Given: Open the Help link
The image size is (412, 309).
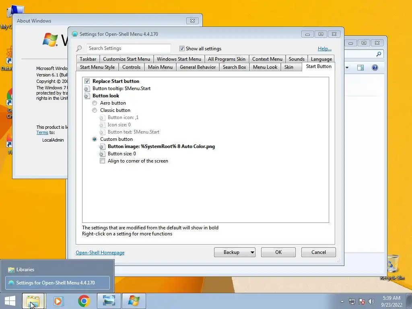Looking at the screenshot, I should pyautogui.click(x=325, y=49).
